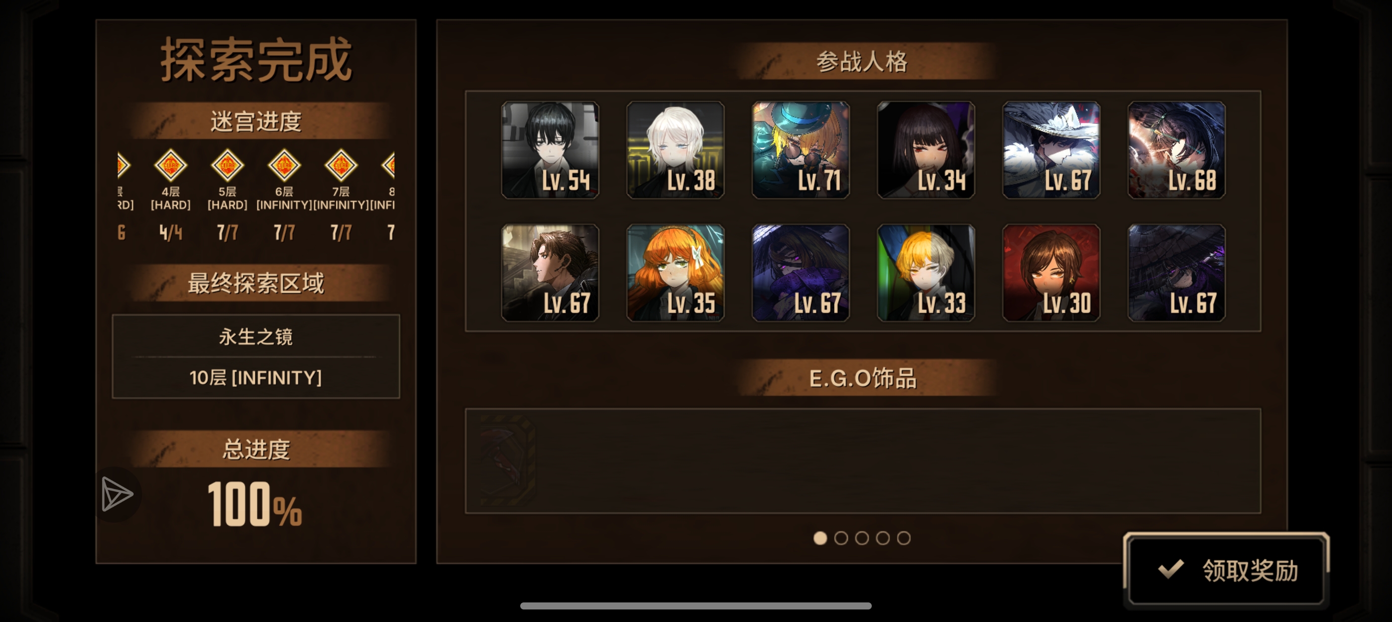Select the 7层 INFINITY floor diamond icon
Screen dimensions: 1392x622
coord(341,165)
